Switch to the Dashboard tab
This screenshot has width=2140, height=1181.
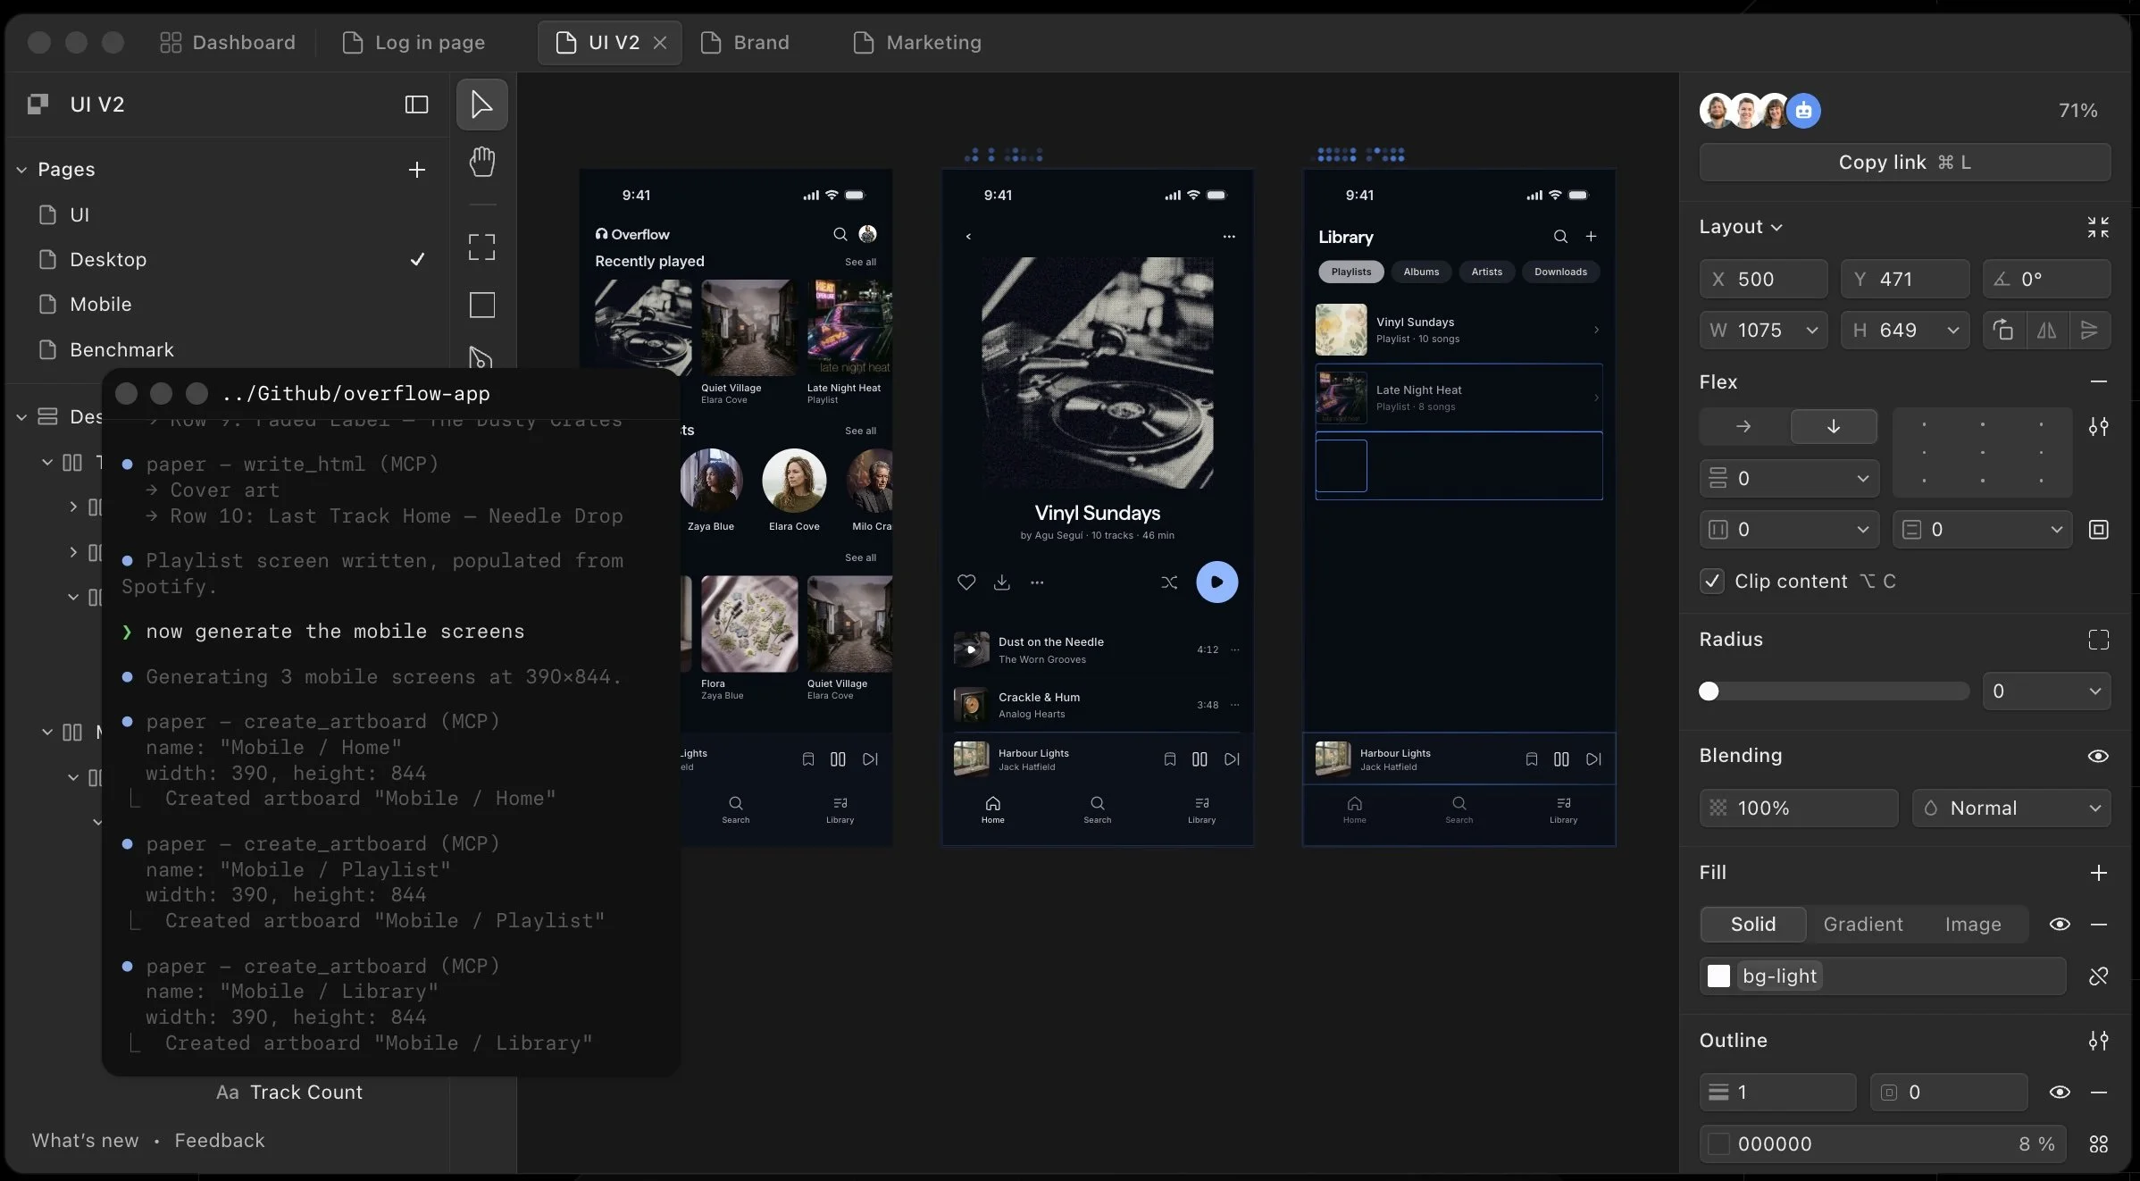227,42
